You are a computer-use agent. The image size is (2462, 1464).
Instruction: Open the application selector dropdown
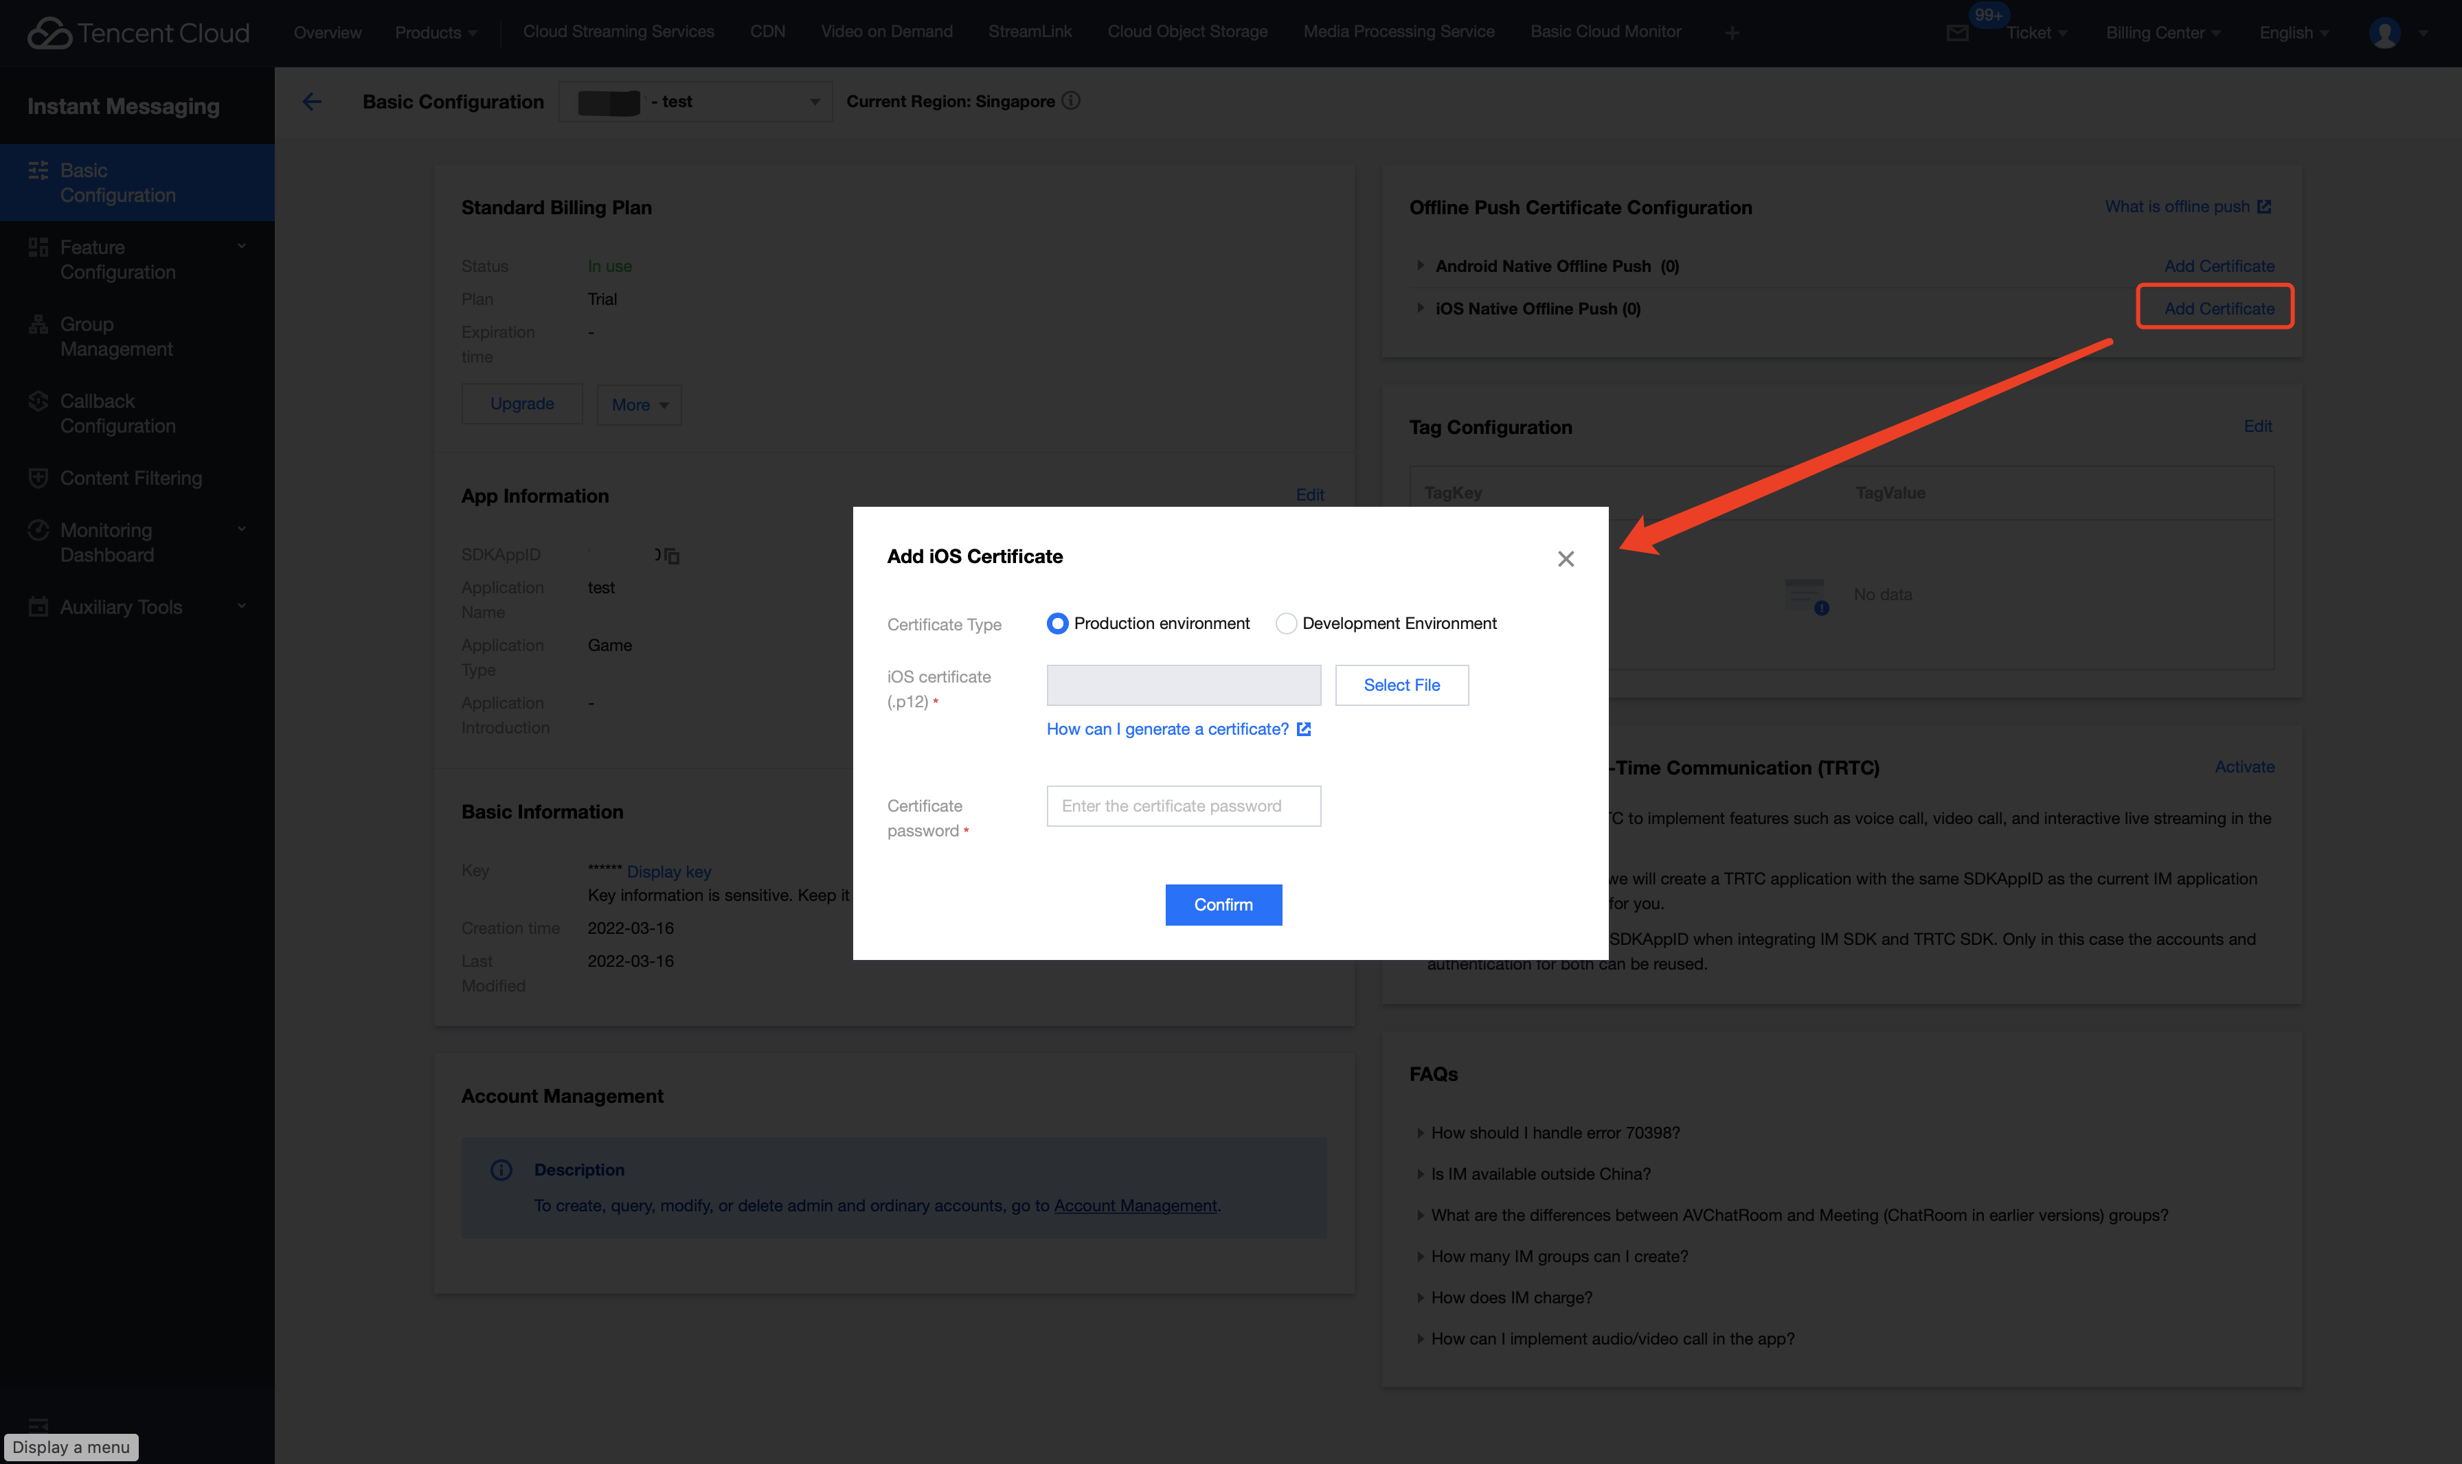coord(696,102)
